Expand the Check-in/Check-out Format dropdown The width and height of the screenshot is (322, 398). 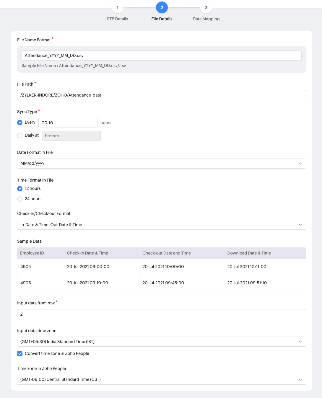tap(161, 225)
